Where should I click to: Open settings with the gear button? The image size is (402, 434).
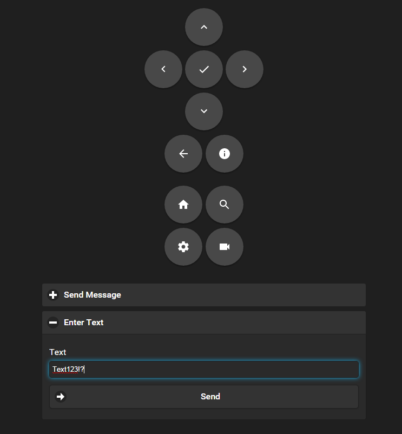point(183,247)
